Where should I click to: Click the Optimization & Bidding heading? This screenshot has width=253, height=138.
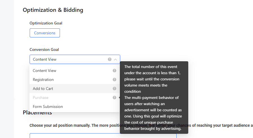tap(53, 10)
